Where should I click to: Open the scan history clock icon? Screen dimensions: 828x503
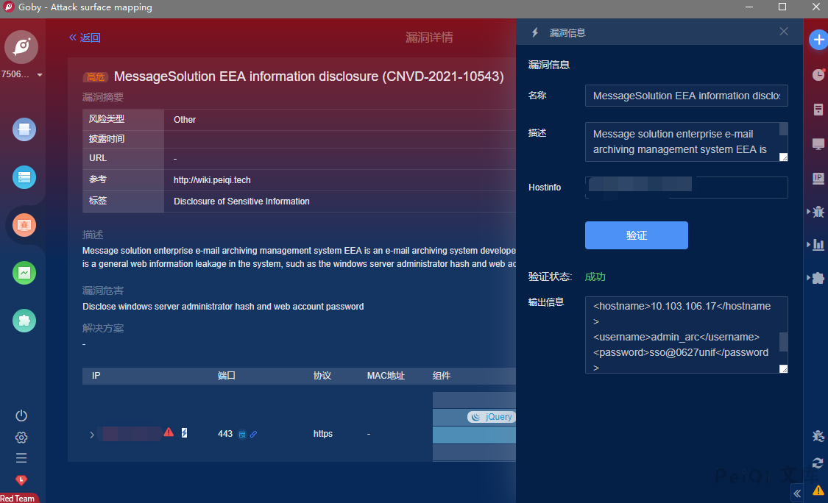[818, 75]
